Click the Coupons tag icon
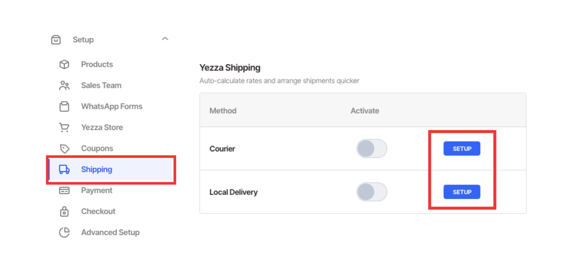The width and height of the screenshot is (568, 256). click(x=64, y=148)
